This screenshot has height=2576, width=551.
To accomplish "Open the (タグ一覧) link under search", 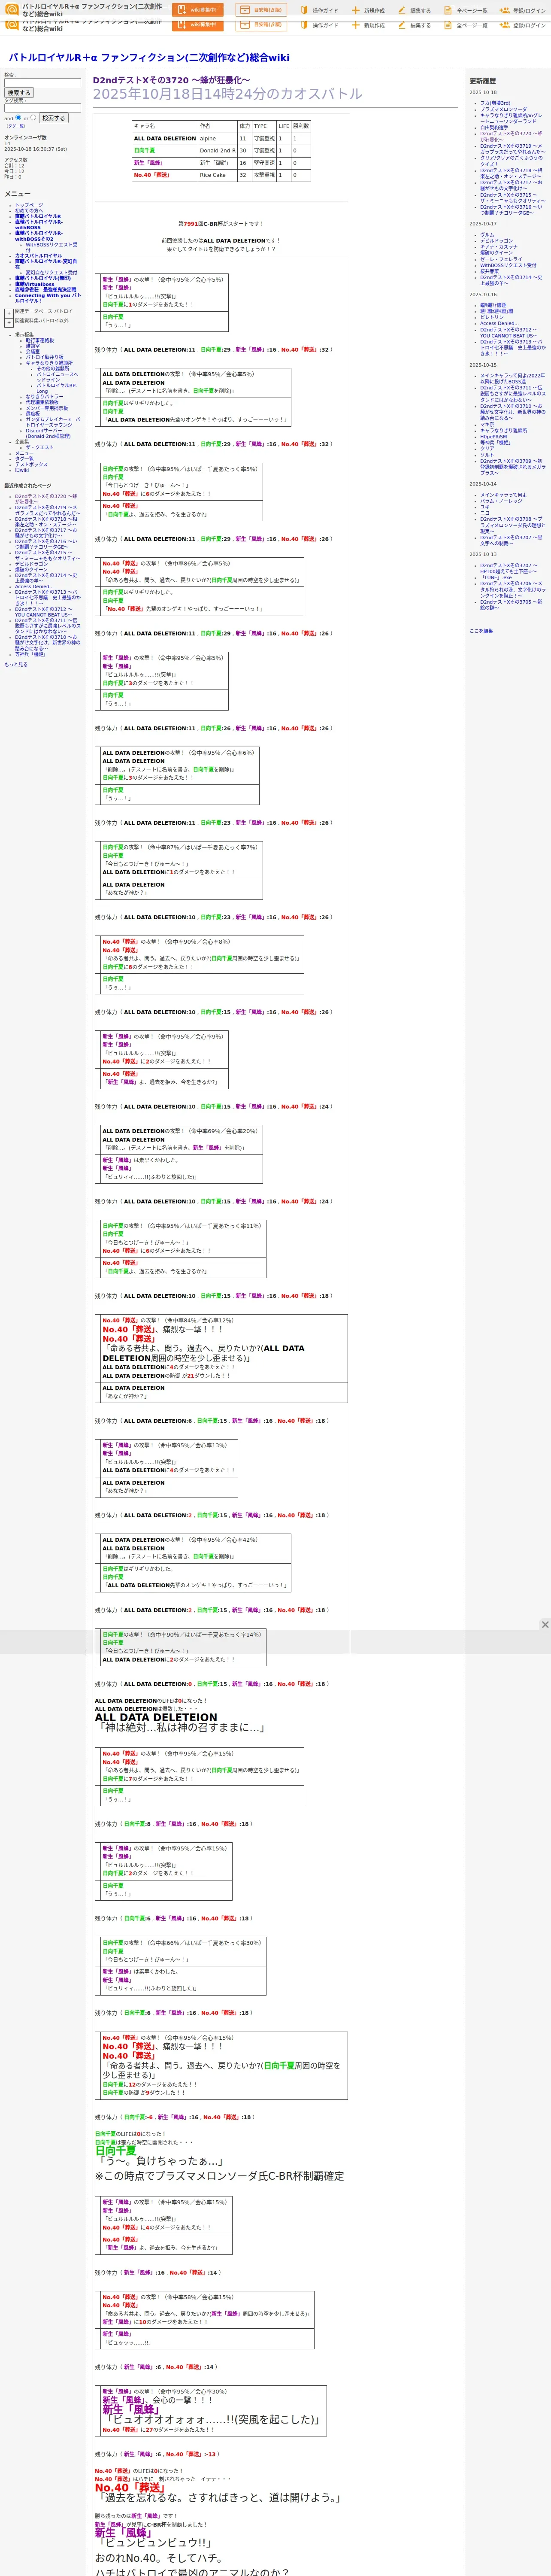I will tap(16, 126).
